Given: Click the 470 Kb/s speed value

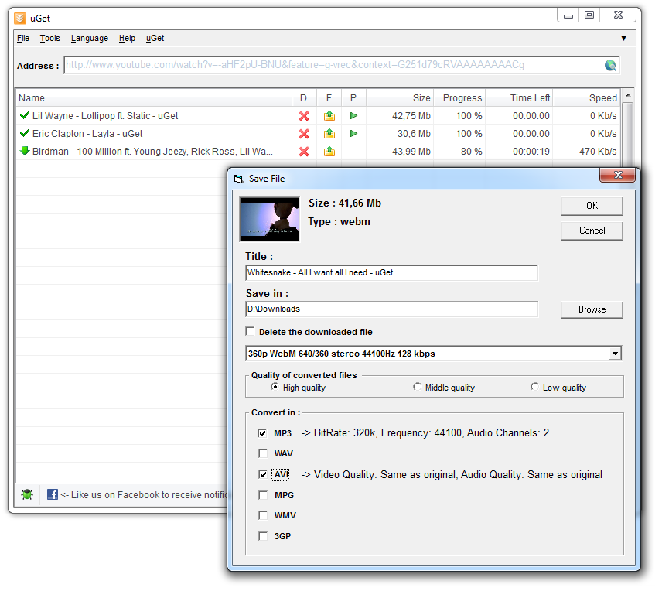Looking at the screenshot, I should [598, 152].
